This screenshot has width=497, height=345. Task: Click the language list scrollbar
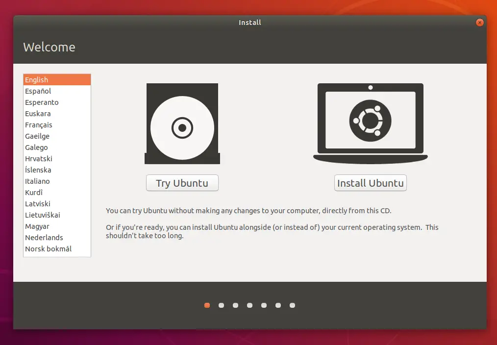[89, 167]
